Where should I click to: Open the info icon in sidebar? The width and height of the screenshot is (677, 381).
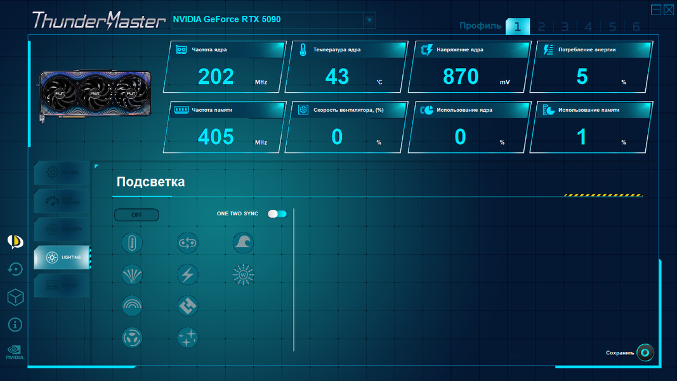pos(15,325)
